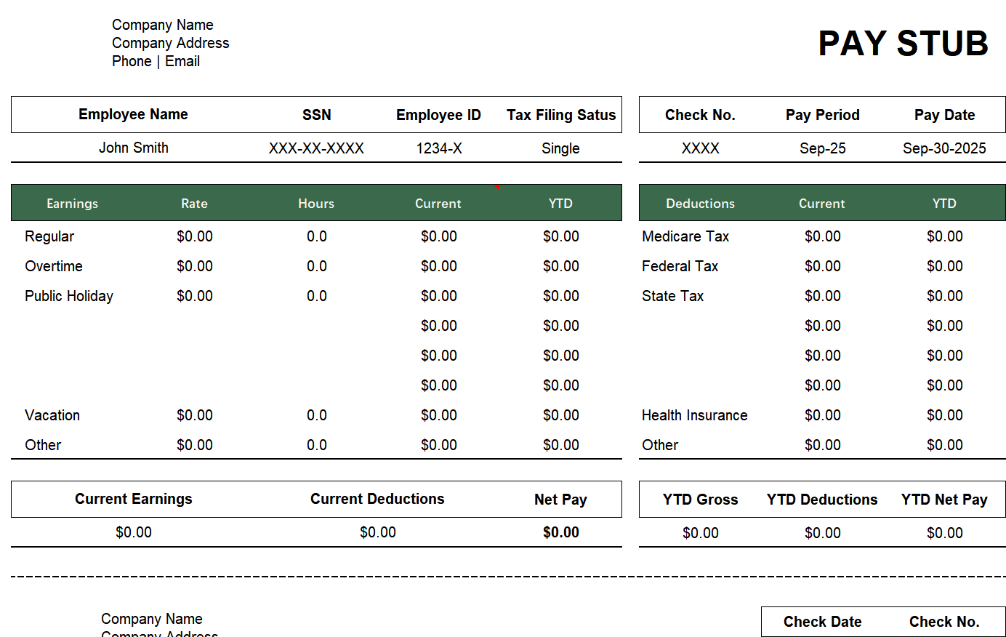This screenshot has width=1006, height=637.
Task: Click the YTD Net Pay $0.00 value
Action: [x=945, y=533]
